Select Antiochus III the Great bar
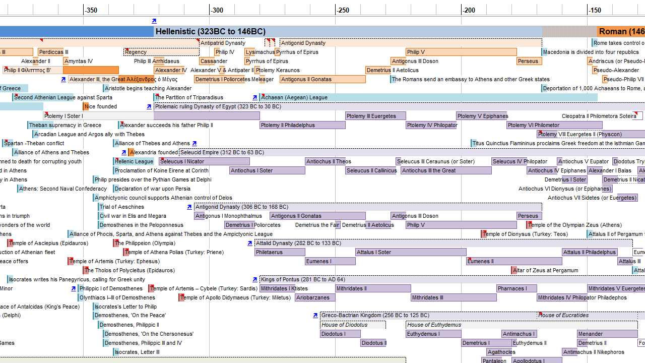The height and width of the screenshot is (363, 645). pos(446,171)
